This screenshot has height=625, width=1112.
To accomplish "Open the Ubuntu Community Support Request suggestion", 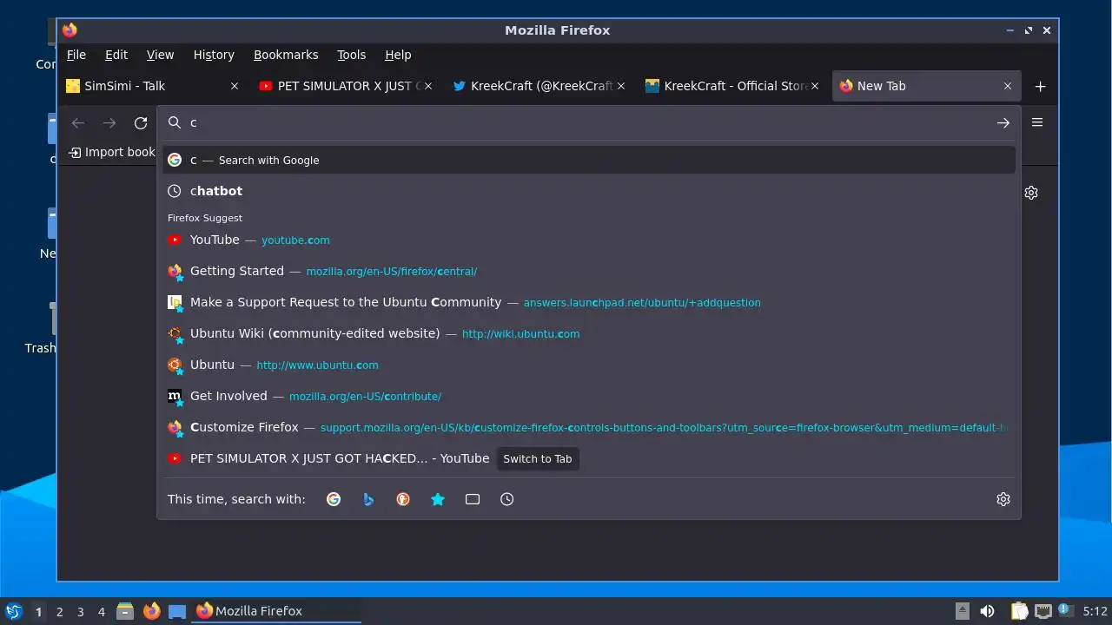I will point(589,302).
